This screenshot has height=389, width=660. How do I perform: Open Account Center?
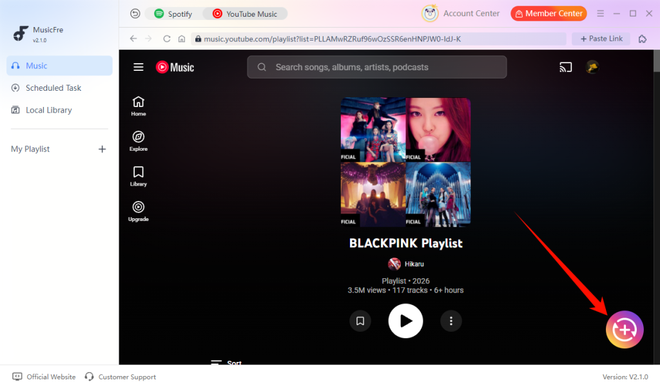click(x=471, y=14)
